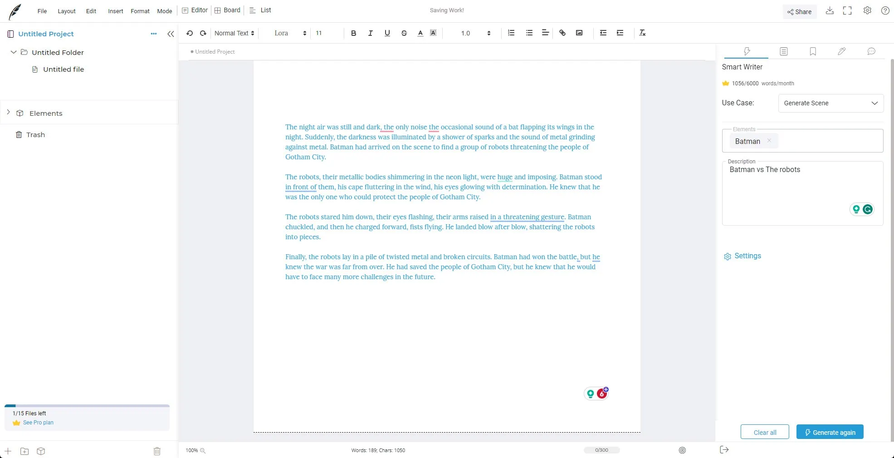Viewport: 894px width, 458px height.
Task: Open the Layout menu
Action: [67, 11]
